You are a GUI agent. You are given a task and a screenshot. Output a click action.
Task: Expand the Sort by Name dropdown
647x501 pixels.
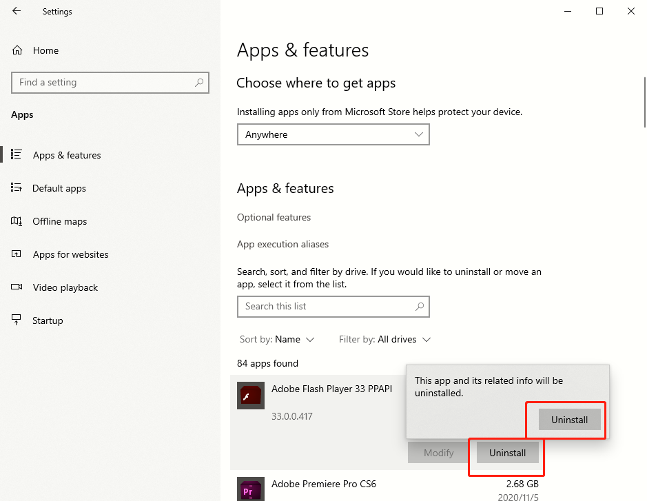[277, 339]
